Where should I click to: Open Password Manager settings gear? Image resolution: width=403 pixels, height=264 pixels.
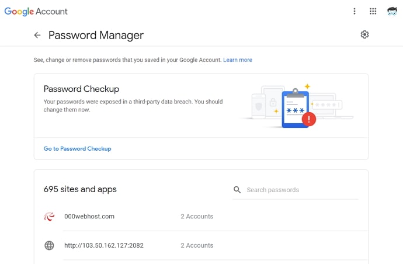coord(364,34)
